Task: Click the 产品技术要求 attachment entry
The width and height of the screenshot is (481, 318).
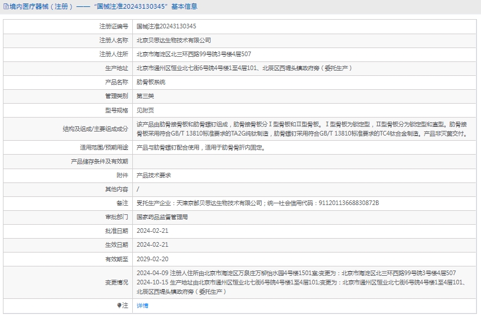Action: pos(153,175)
